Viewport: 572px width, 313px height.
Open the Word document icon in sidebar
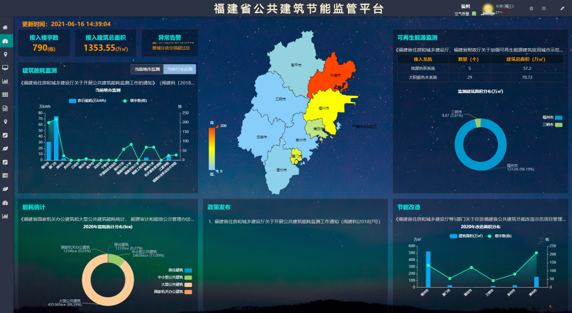[x=5, y=108]
